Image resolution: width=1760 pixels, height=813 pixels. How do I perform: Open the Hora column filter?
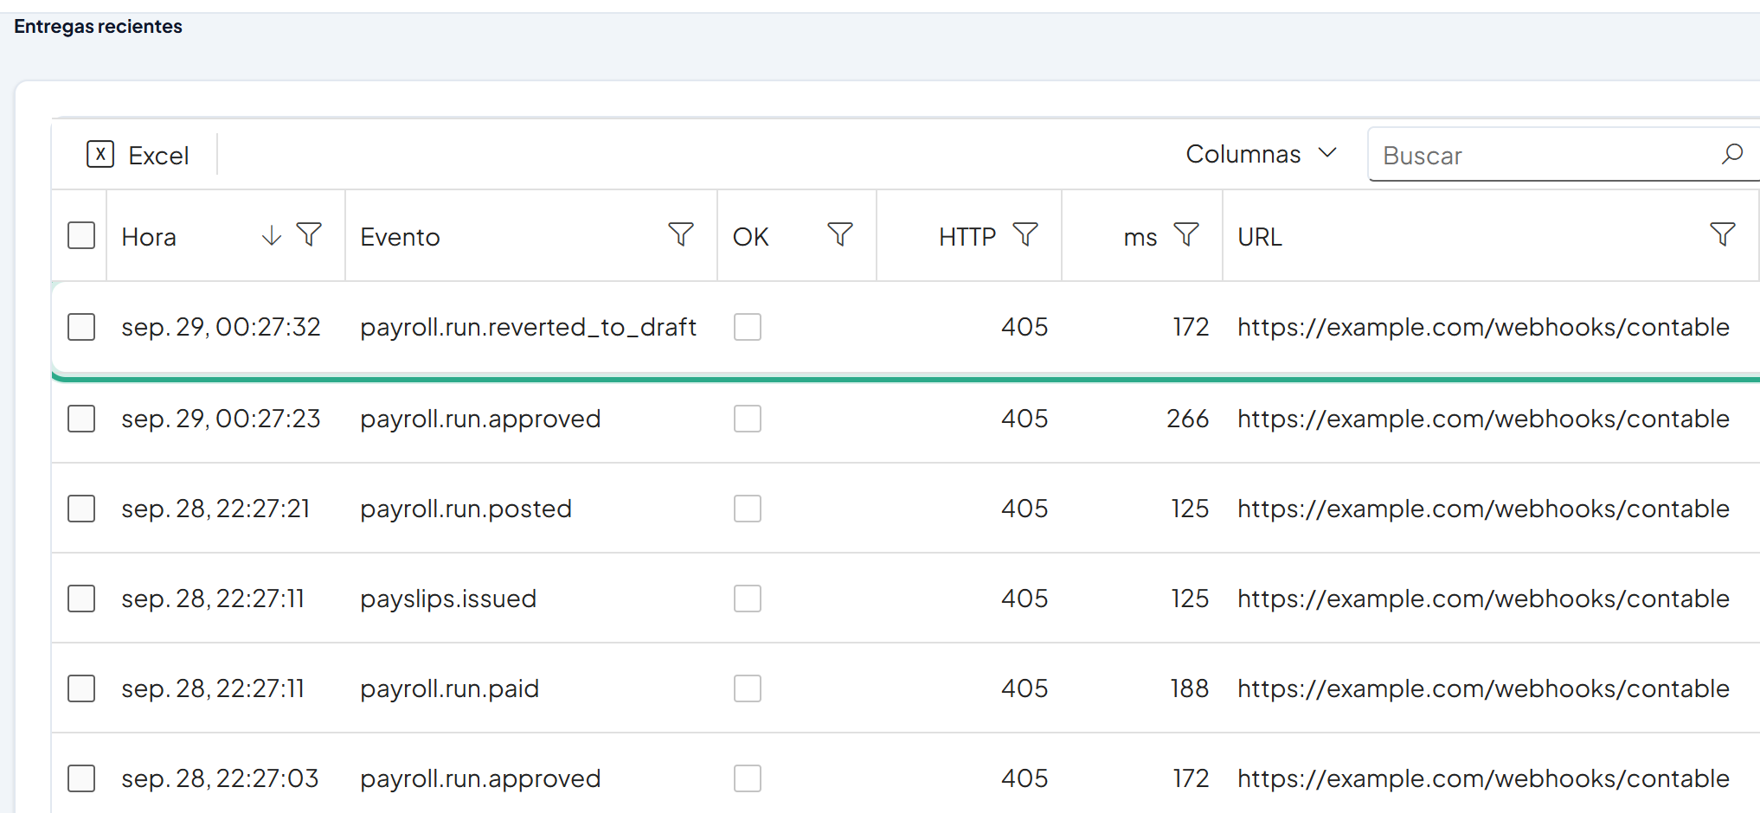(x=309, y=234)
